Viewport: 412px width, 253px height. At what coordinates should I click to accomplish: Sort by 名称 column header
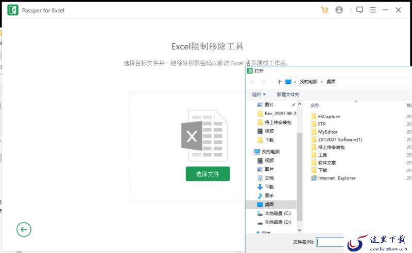click(315, 105)
